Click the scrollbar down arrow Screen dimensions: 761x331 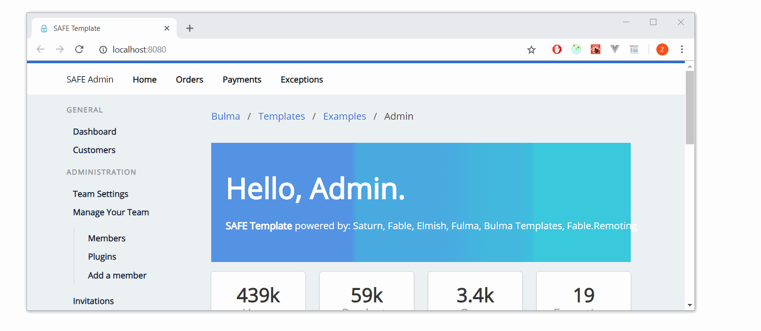(690, 305)
